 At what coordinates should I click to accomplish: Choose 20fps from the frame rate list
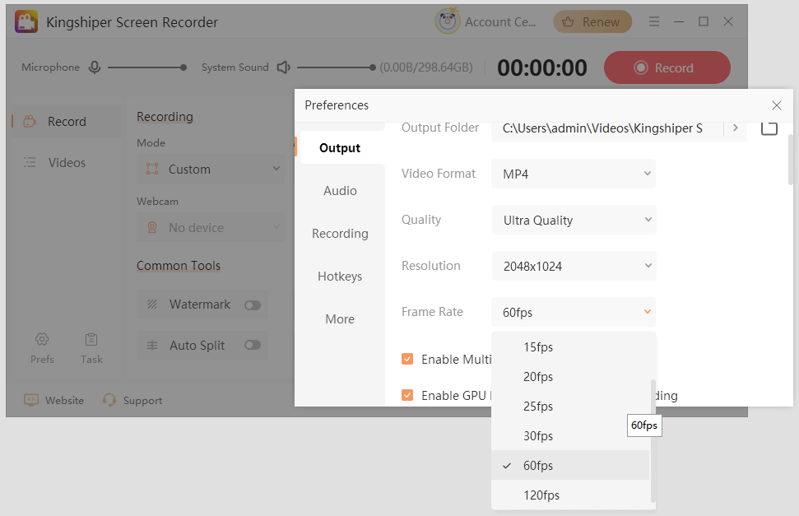click(570, 377)
